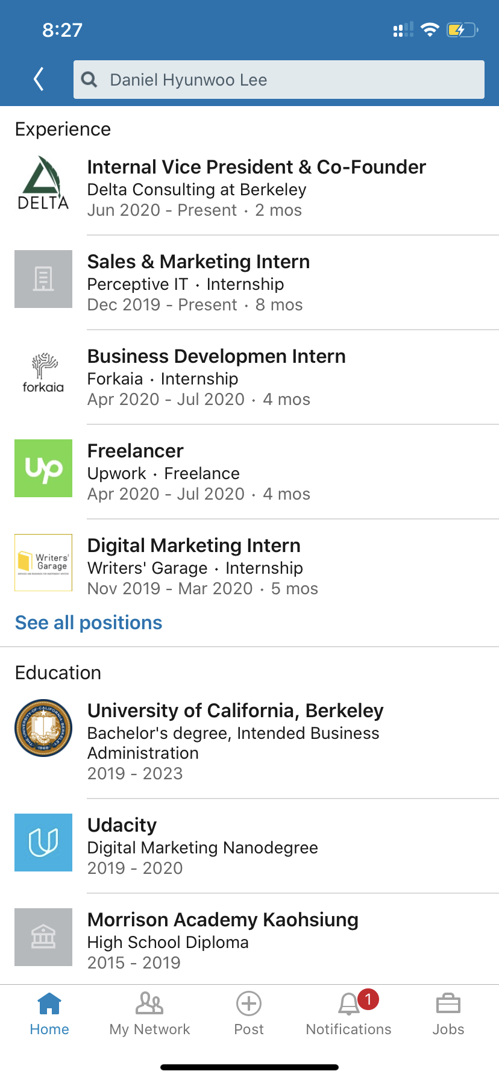Open University of California, Berkeley entry

[235, 711]
